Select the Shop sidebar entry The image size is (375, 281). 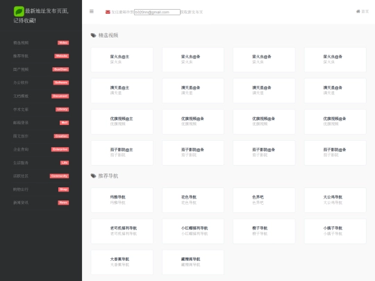41,189
